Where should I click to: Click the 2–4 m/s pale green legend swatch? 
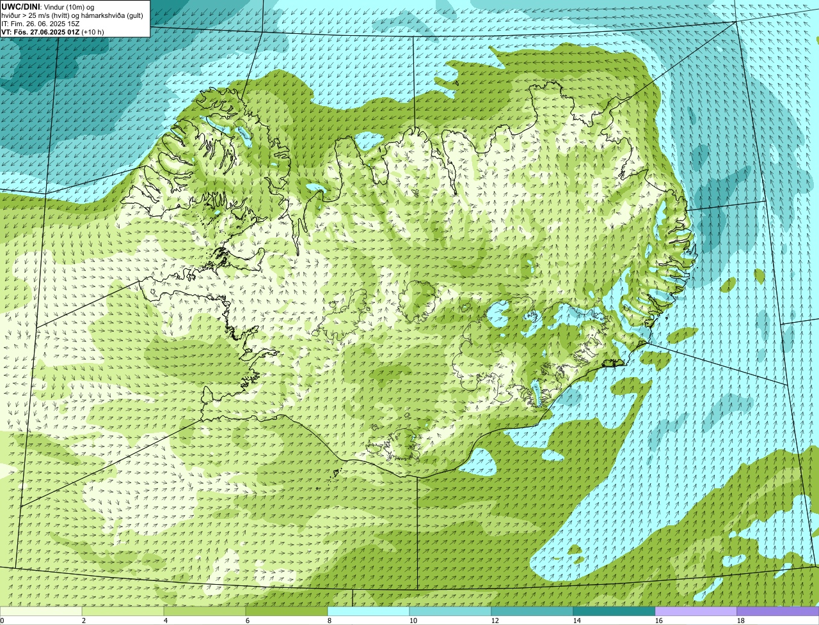pos(123,611)
